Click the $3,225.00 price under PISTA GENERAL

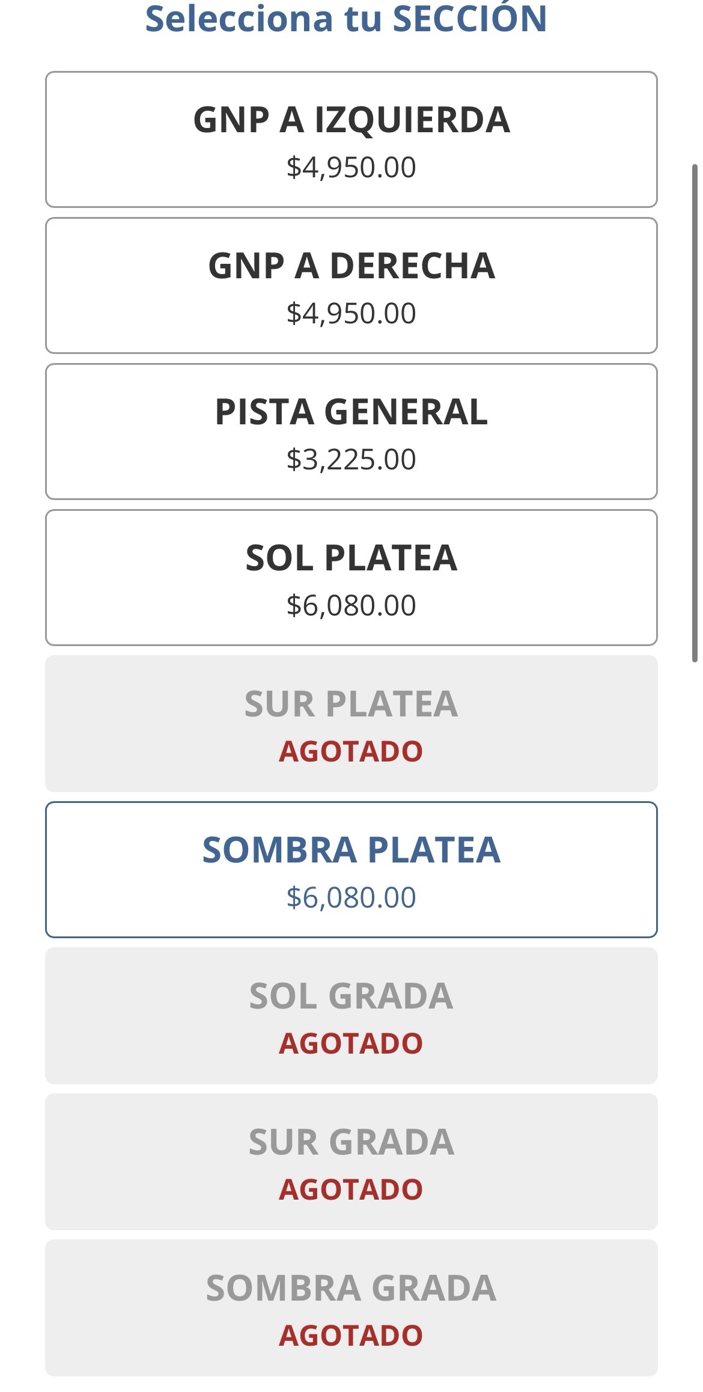tap(351, 460)
